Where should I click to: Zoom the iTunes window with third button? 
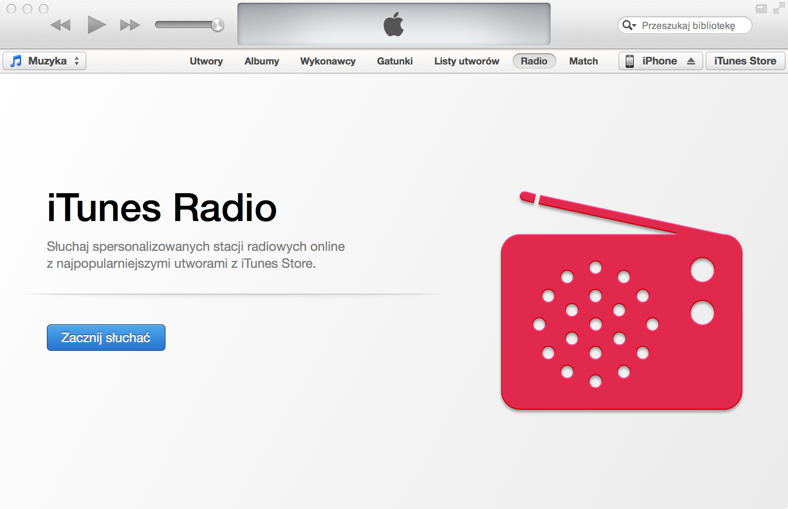[44, 9]
